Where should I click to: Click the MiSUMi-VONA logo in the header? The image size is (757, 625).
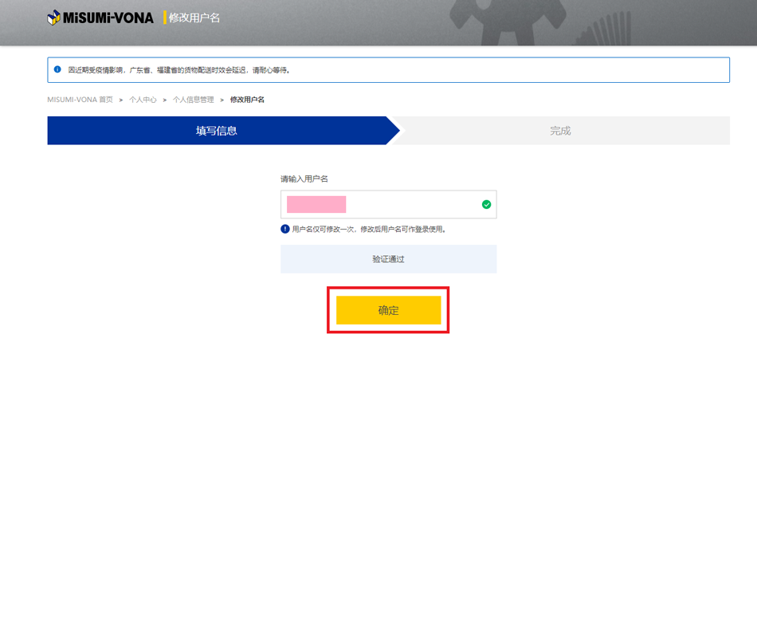click(100, 18)
